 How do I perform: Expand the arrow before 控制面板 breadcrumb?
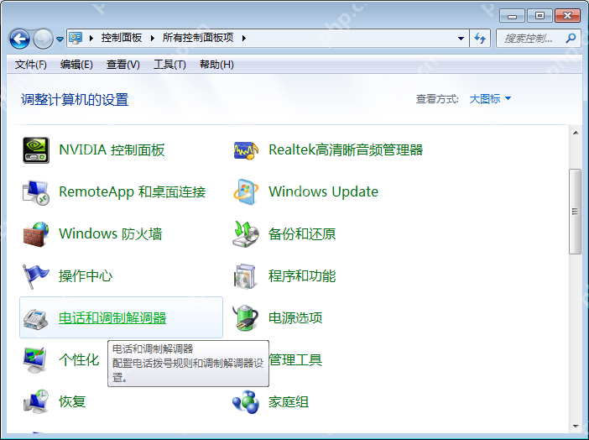point(91,38)
